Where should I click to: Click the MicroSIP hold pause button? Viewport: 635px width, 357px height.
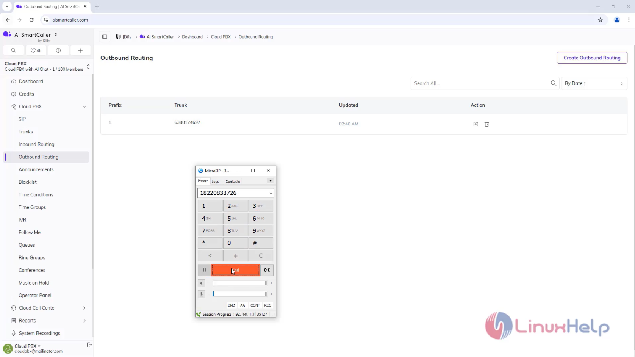click(x=204, y=270)
